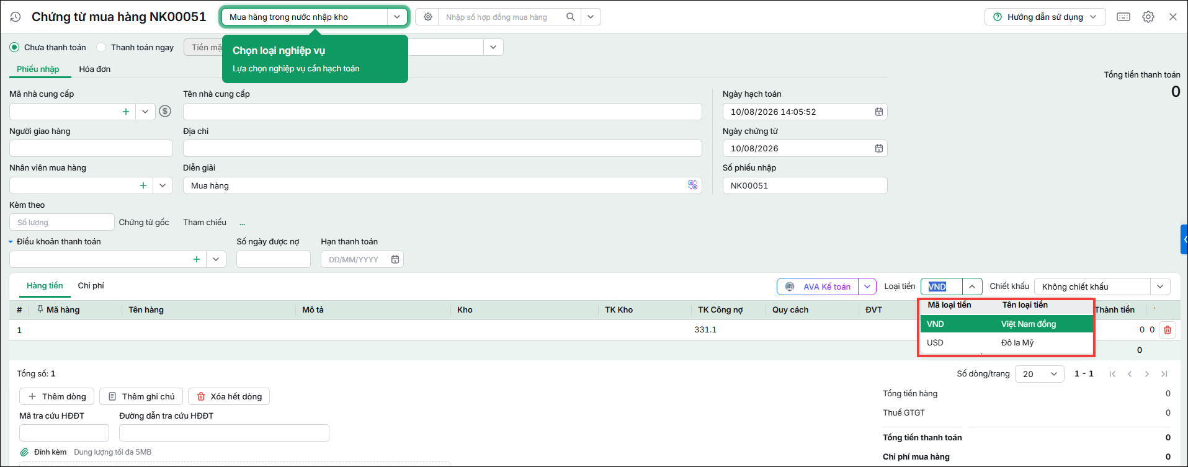Click the Xóa hết dòng button
The height and width of the screenshot is (467, 1188).
(229, 397)
